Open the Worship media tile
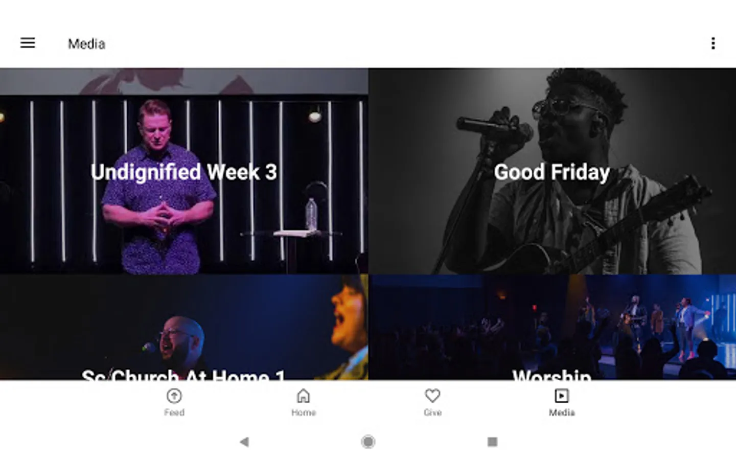Viewport: 736px width, 460px height. pyautogui.click(x=552, y=327)
